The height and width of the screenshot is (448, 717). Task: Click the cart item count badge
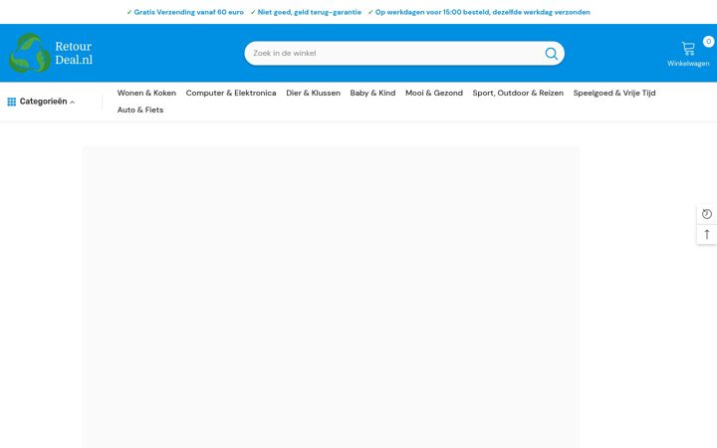point(708,41)
